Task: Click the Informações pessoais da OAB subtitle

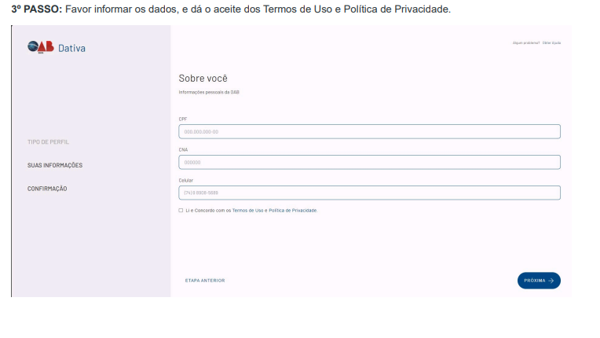Action: [x=209, y=92]
